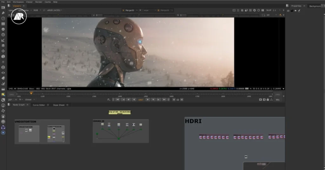The height and width of the screenshot is (170, 325).
Task: Click the pane menu icon beside Properties tab
Action: click(x=287, y=6)
